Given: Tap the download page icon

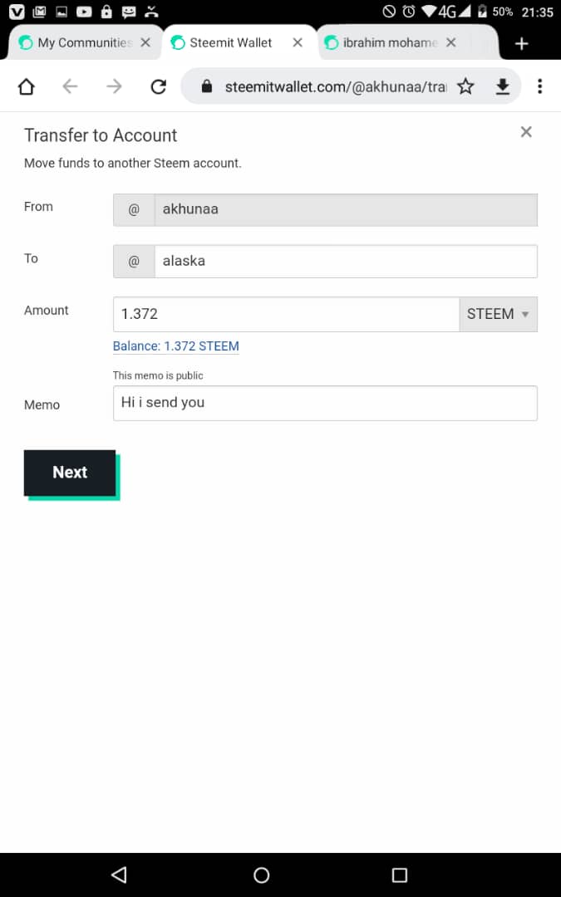Looking at the screenshot, I should (502, 86).
